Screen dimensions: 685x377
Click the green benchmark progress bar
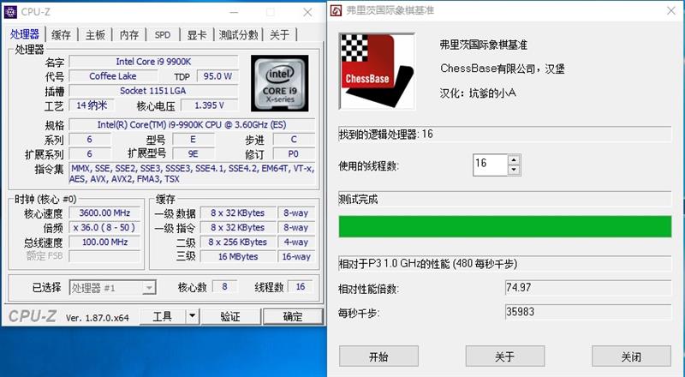tap(505, 226)
